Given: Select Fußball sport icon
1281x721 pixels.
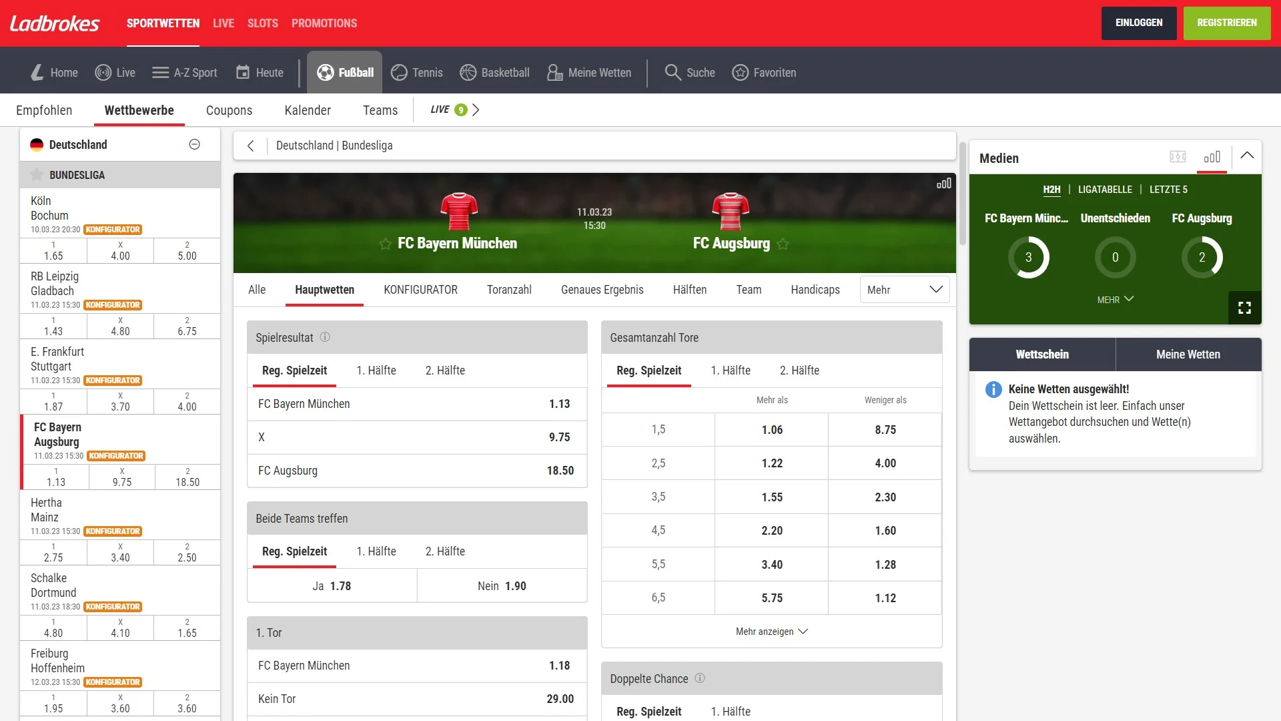Looking at the screenshot, I should 325,72.
